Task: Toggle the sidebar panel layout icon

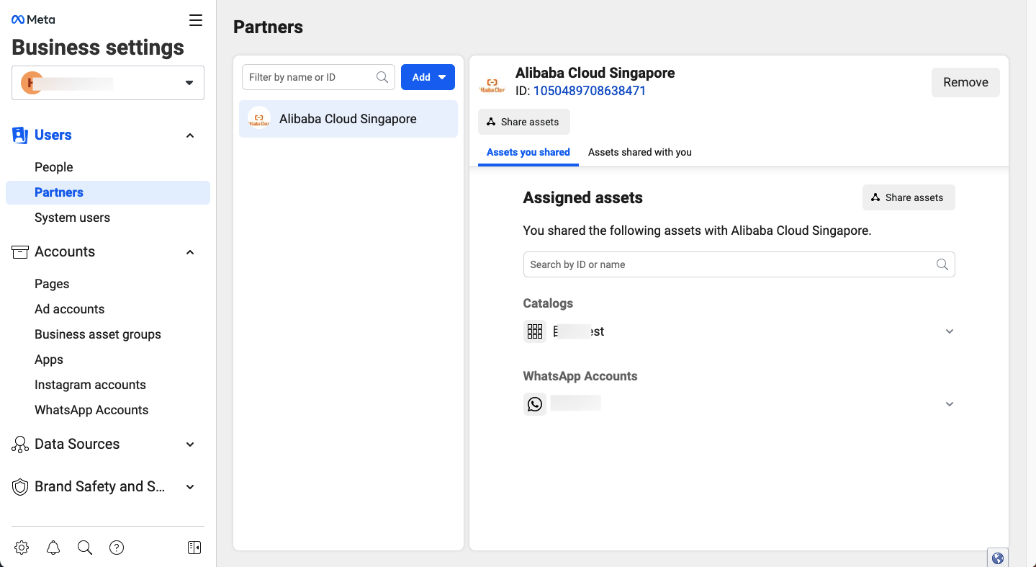Action: (x=194, y=548)
